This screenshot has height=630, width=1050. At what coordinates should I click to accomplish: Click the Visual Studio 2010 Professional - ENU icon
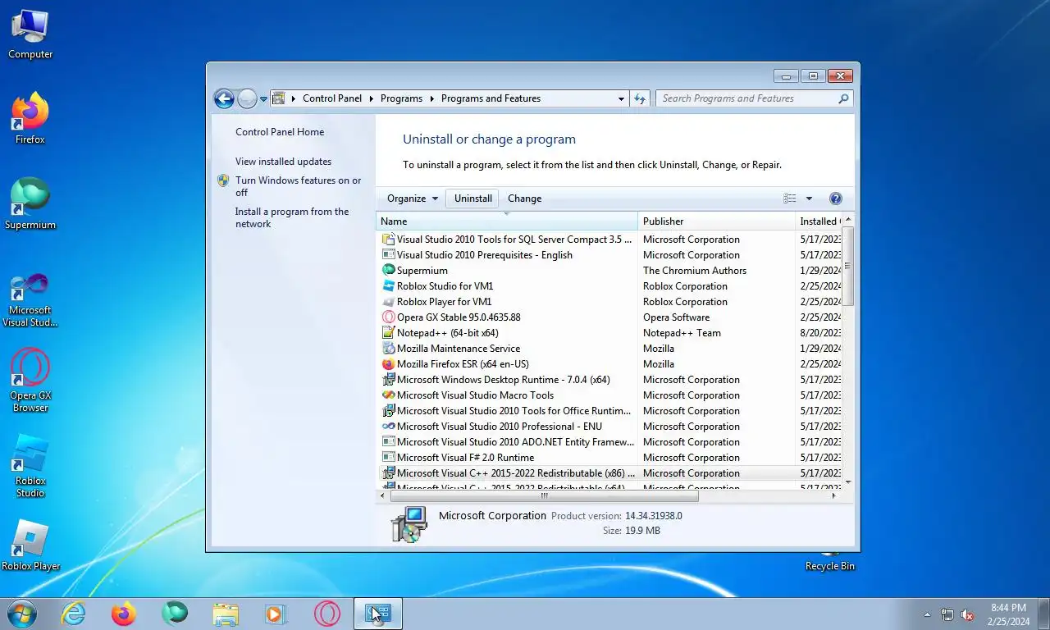click(x=389, y=426)
